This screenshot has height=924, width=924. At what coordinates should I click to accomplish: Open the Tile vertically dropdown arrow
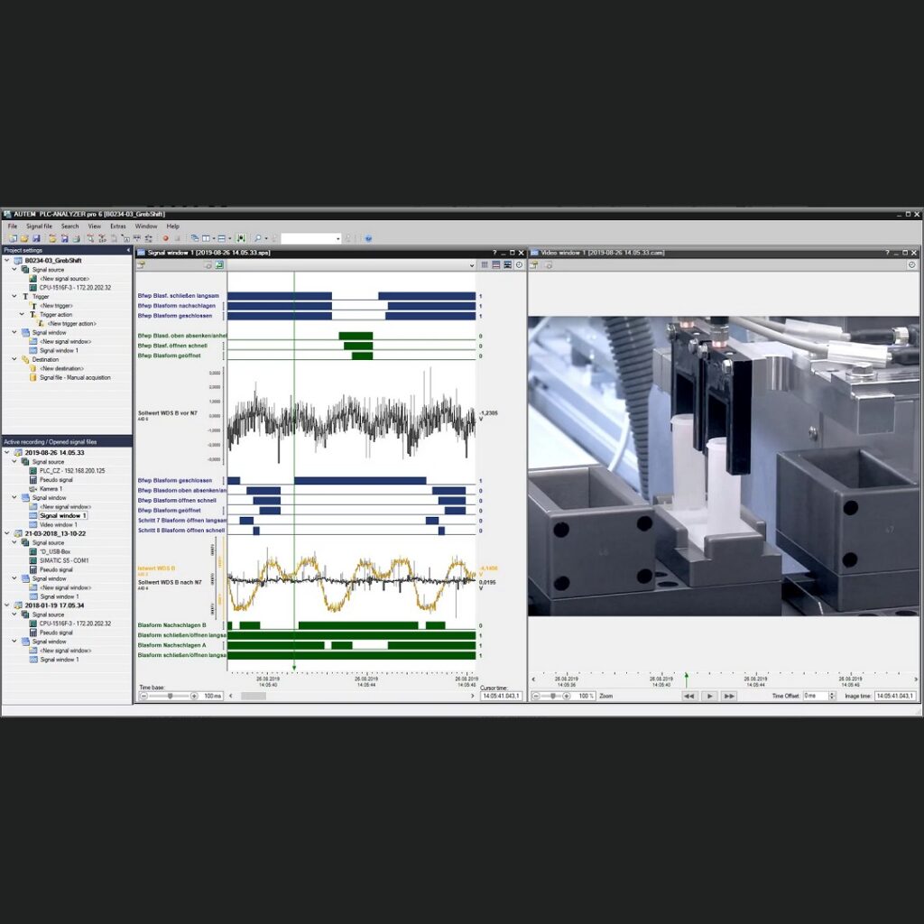click(214, 238)
